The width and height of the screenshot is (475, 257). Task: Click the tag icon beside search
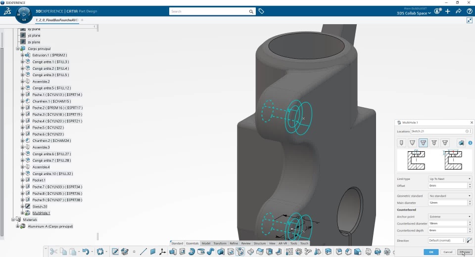coord(261,11)
